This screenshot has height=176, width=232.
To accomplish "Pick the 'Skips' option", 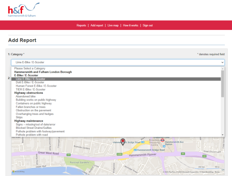I will point(116,117).
